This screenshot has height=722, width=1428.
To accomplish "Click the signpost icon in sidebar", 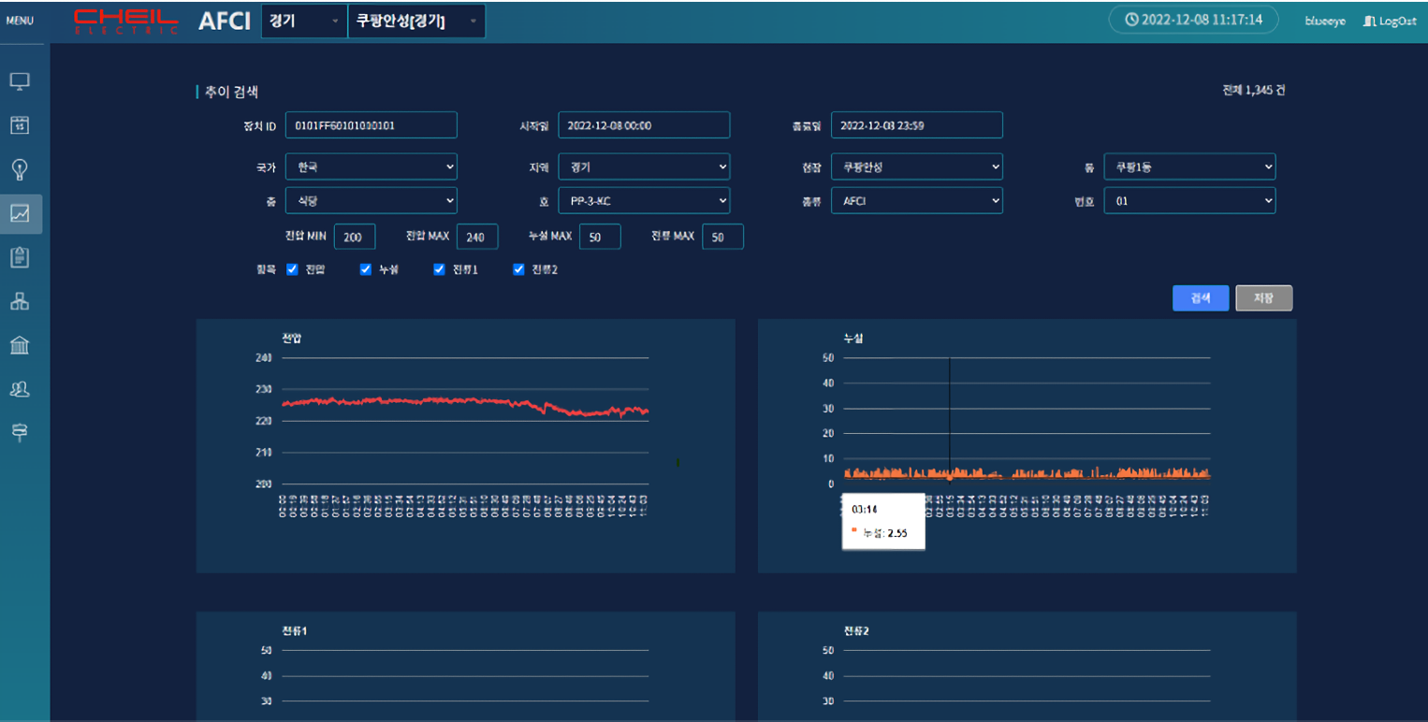I will pyautogui.click(x=20, y=431).
